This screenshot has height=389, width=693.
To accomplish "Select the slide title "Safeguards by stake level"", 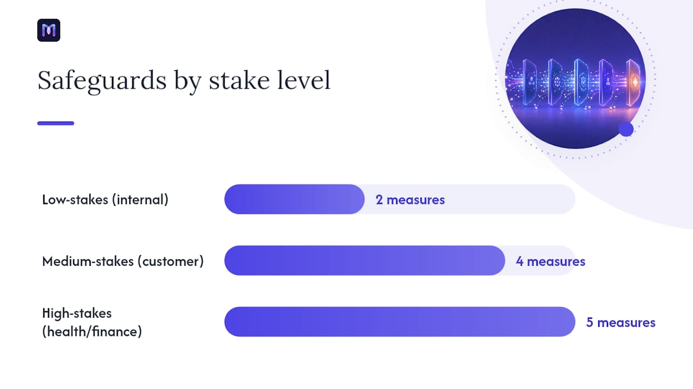I will click(184, 81).
